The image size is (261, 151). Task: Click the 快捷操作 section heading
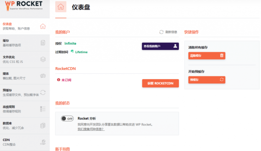tap(192, 32)
